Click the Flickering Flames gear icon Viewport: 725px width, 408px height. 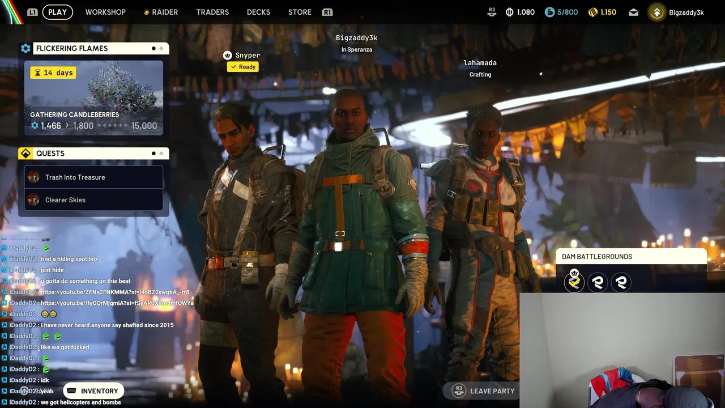(25, 48)
